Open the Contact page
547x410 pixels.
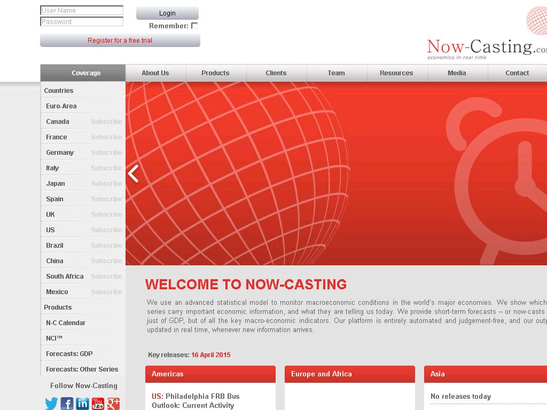pos(517,73)
